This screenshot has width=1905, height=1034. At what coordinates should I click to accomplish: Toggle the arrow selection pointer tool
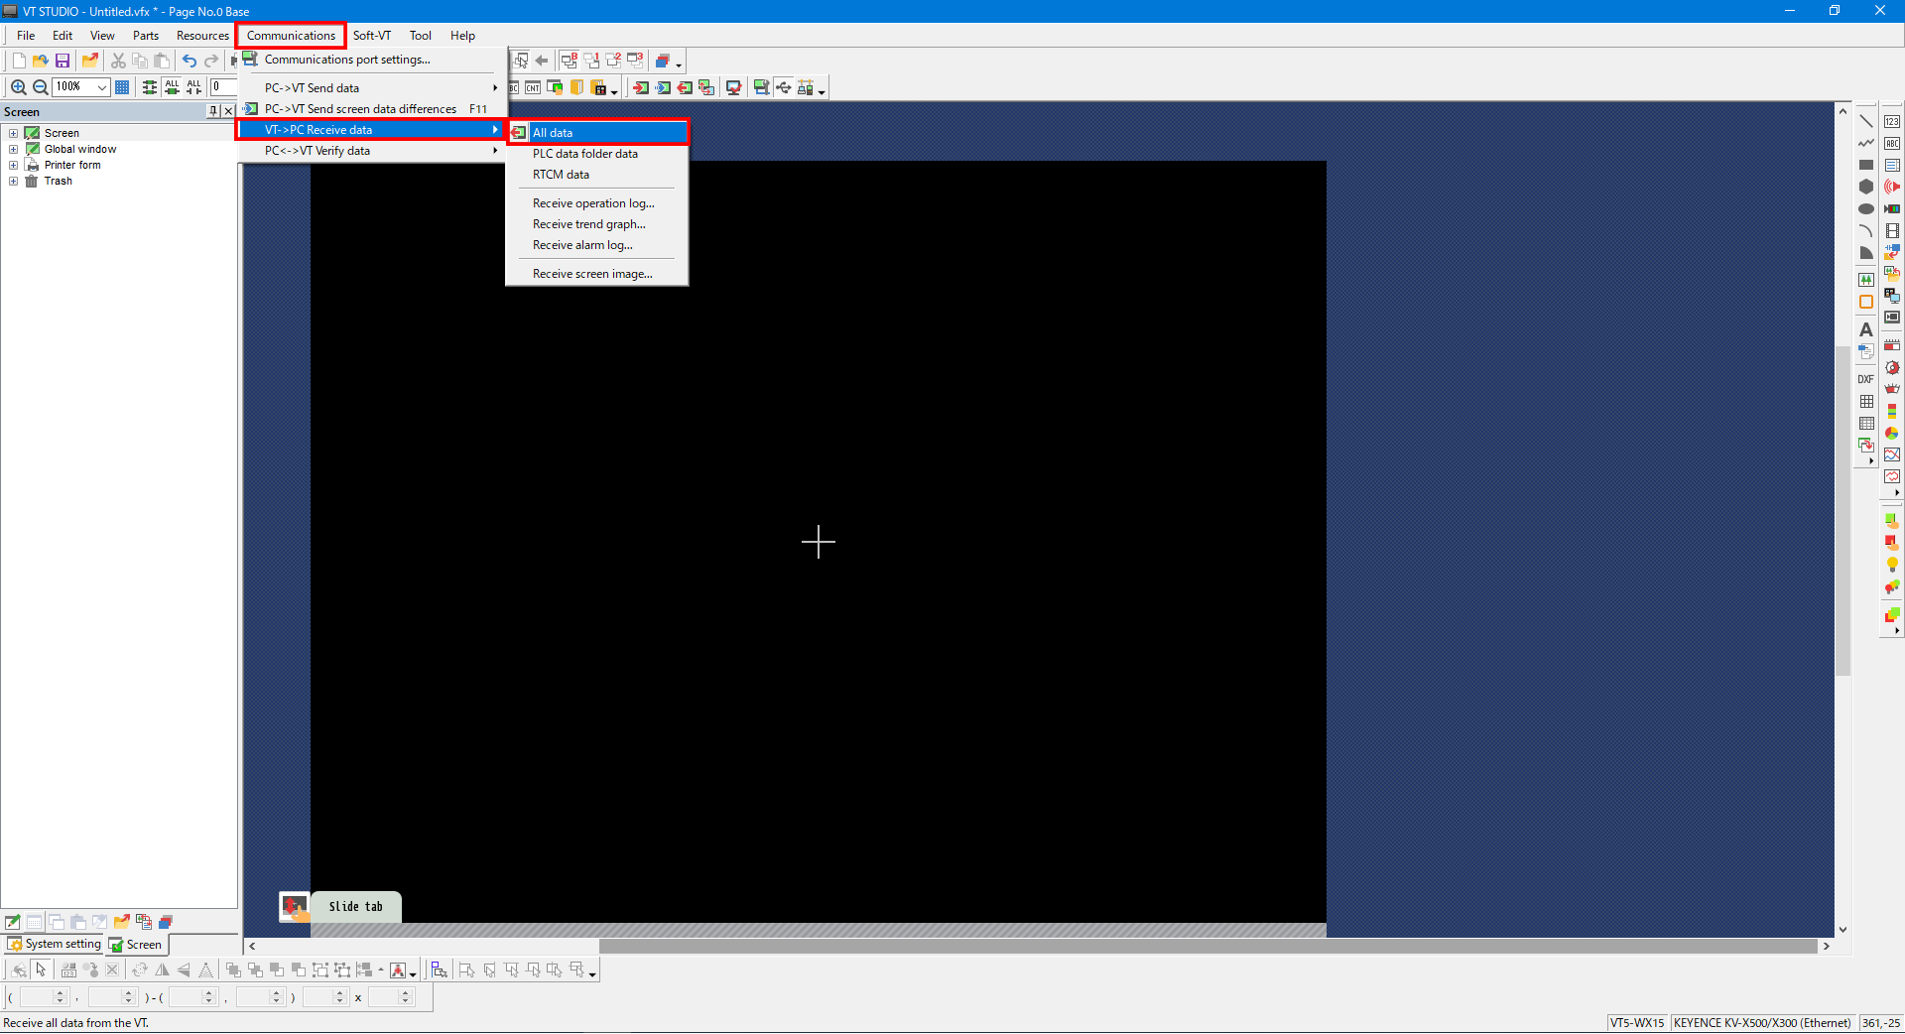pos(41,969)
